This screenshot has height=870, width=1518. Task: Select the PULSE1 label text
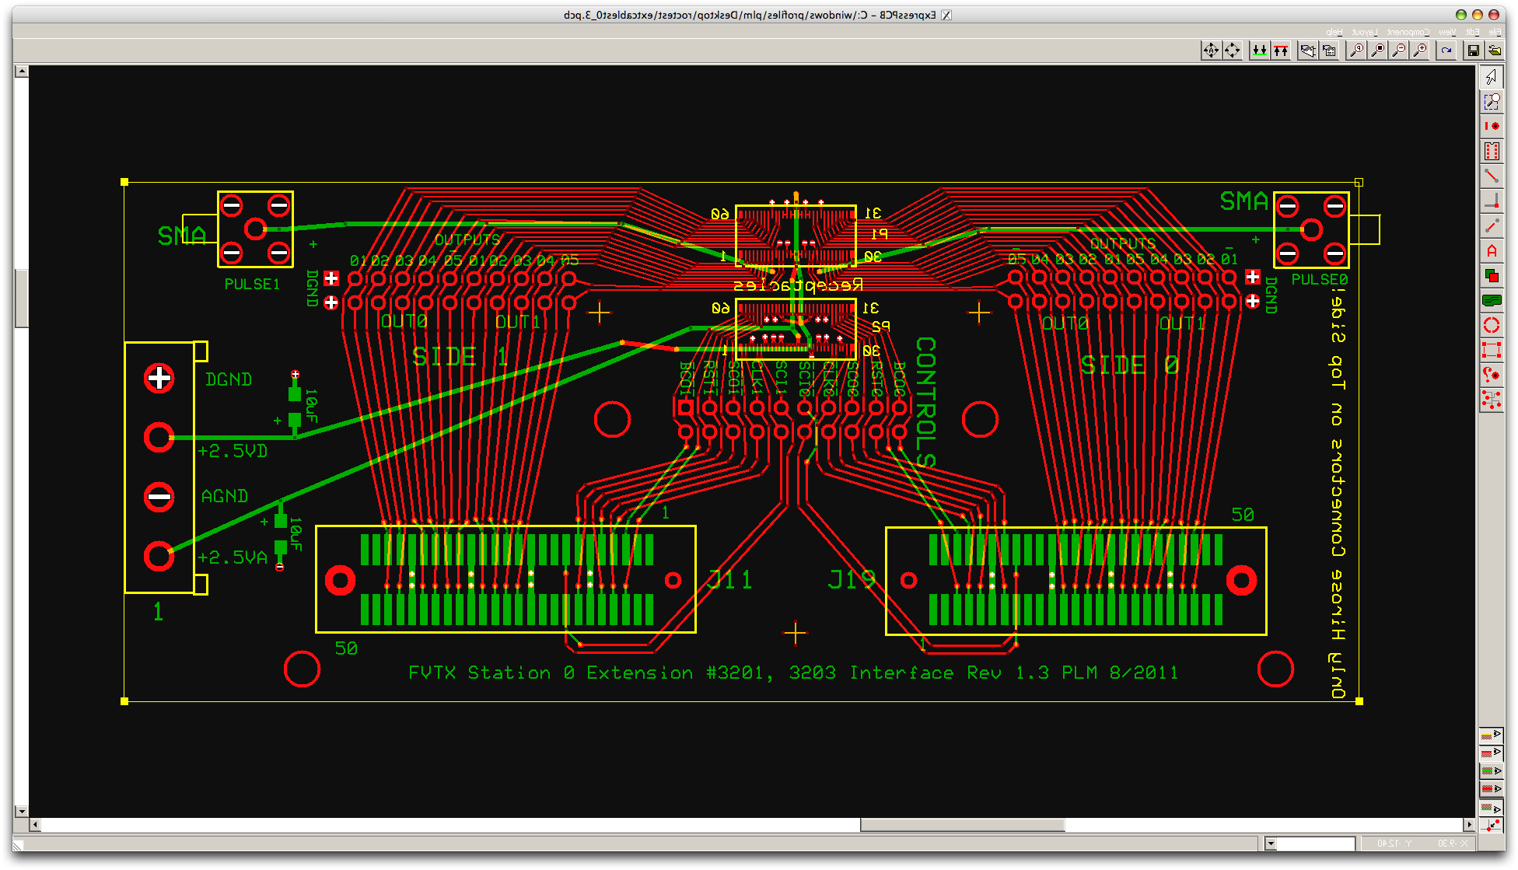[252, 285]
